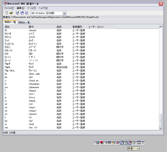Sort by the 登録種別 column header
This screenshot has width=167, height=152.
pos(79,27)
